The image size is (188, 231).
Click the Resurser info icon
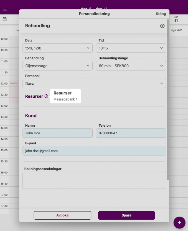(46, 96)
